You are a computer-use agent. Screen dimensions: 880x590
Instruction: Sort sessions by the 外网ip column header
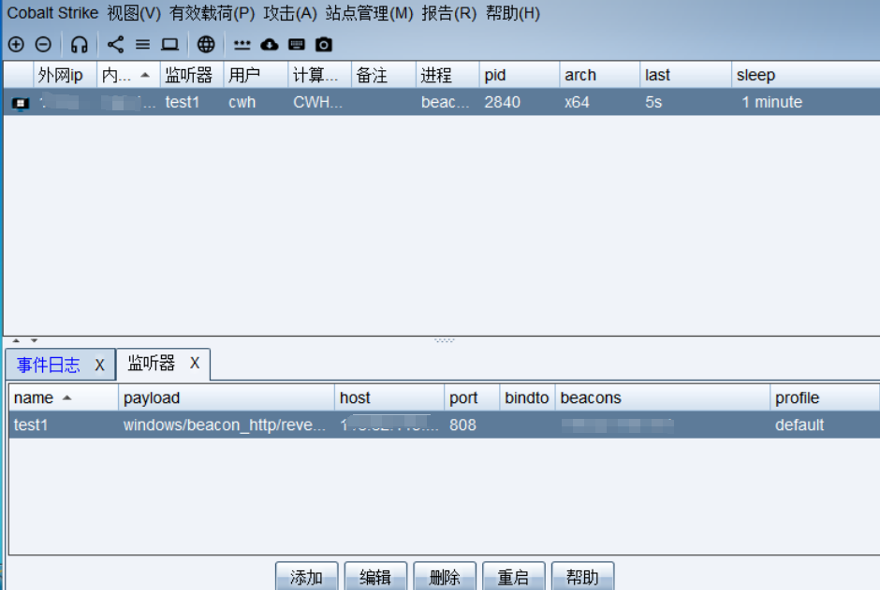pos(66,75)
